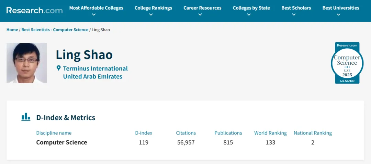Open the College Rankings menu
Image resolution: width=371 pixels, height=164 pixels.
point(153,8)
